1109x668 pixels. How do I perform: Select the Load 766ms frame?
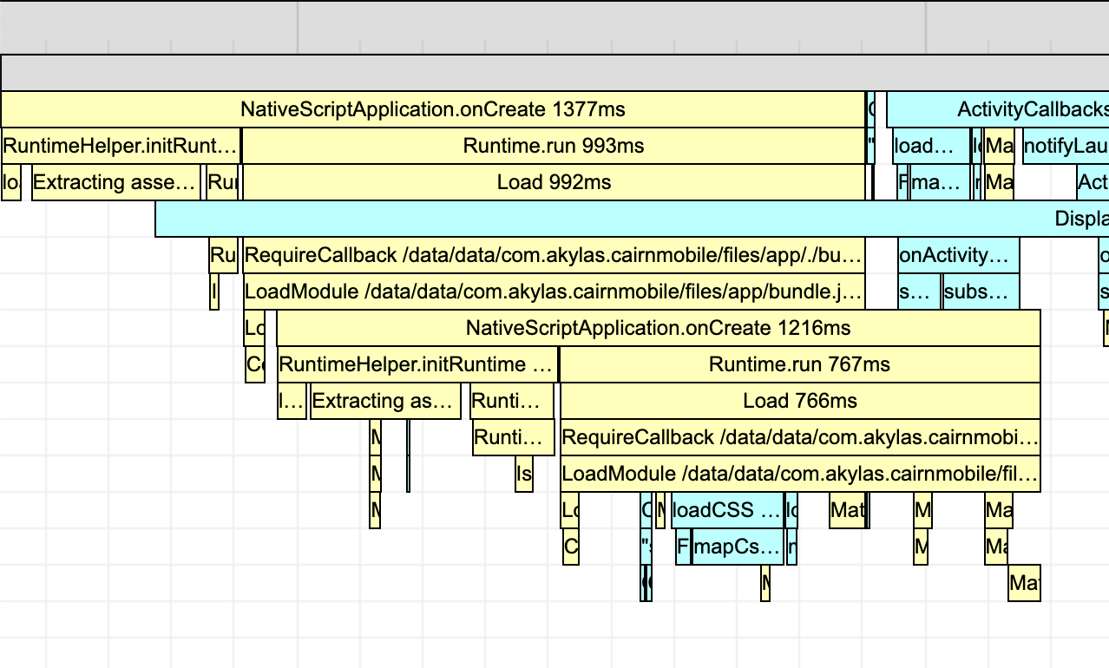[x=798, y=401]
